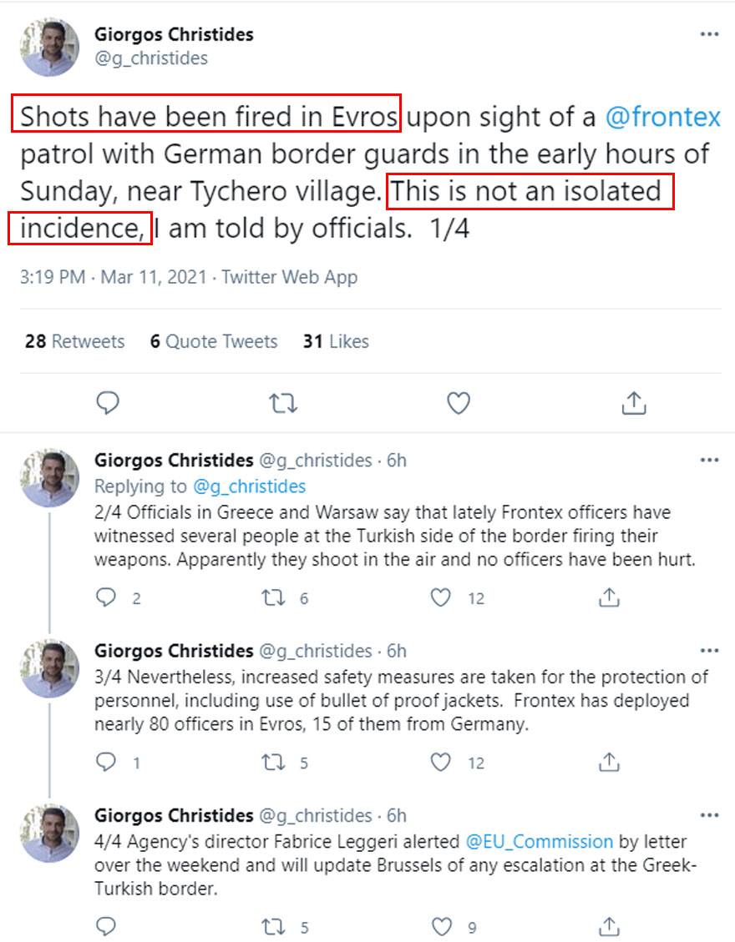The image size is (735, 942).
Task: Share the 3/4 tweet about safety measures
Action: click(610, 763)
